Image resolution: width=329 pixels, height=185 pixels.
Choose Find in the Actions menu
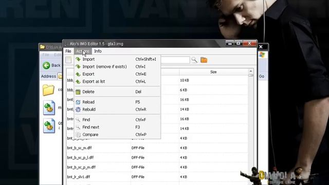pos(117,120)
